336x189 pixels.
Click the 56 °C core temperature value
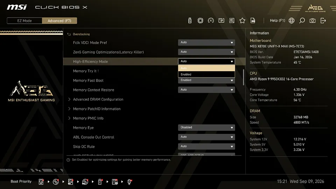coord(297,100)
